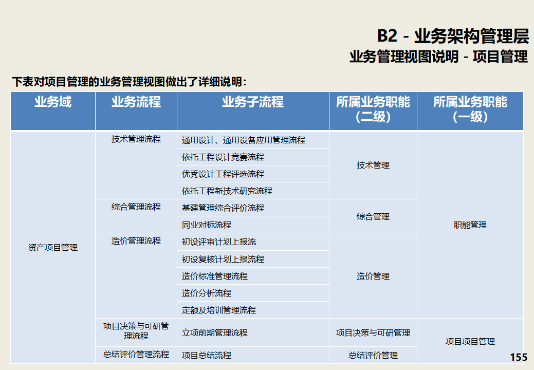
Task: Click the '总结评价管理' function cell
Action: (x=373, y=355)
